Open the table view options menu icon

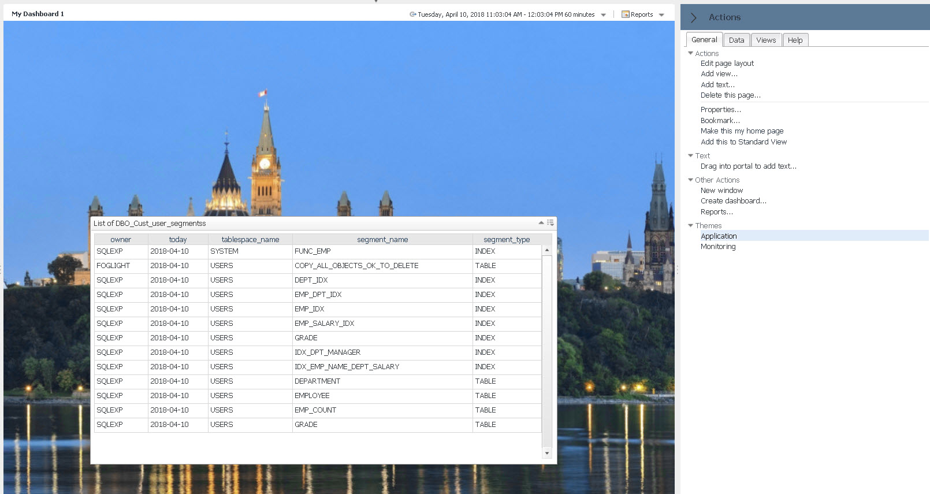(x=550, y=222)
